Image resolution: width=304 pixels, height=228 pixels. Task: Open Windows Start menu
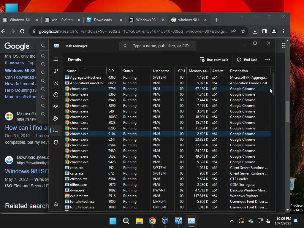[113, 221]
